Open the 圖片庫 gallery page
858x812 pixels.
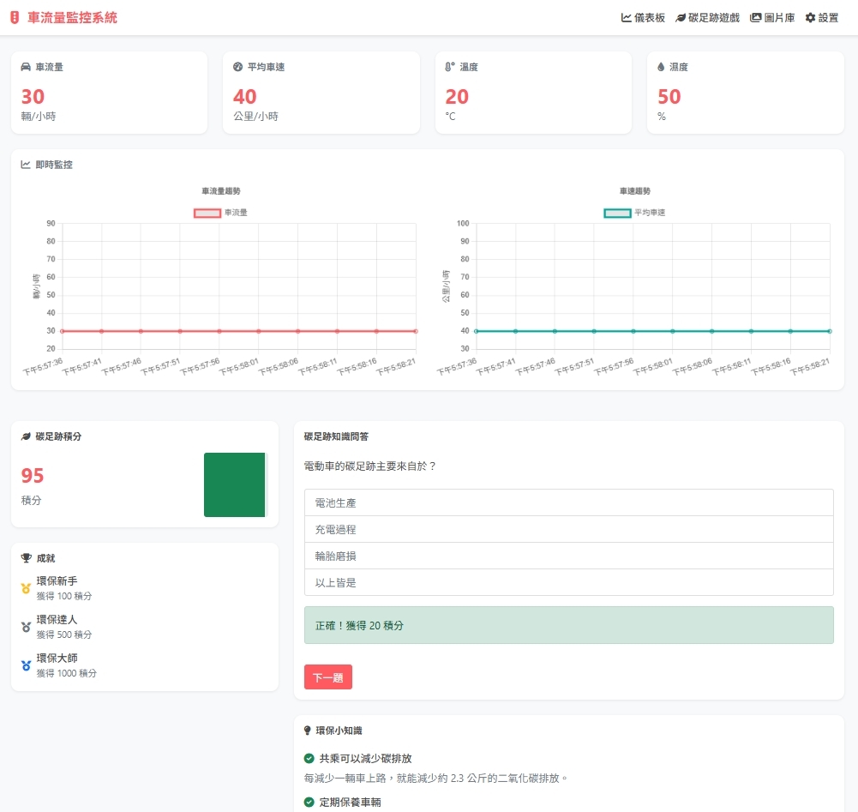click(772, 17)
